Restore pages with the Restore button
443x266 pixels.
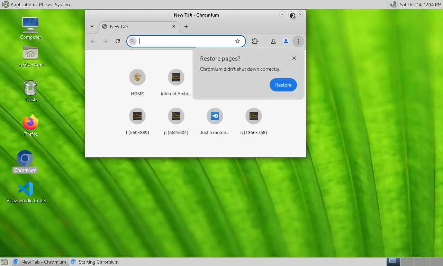(x=283, y=85)
